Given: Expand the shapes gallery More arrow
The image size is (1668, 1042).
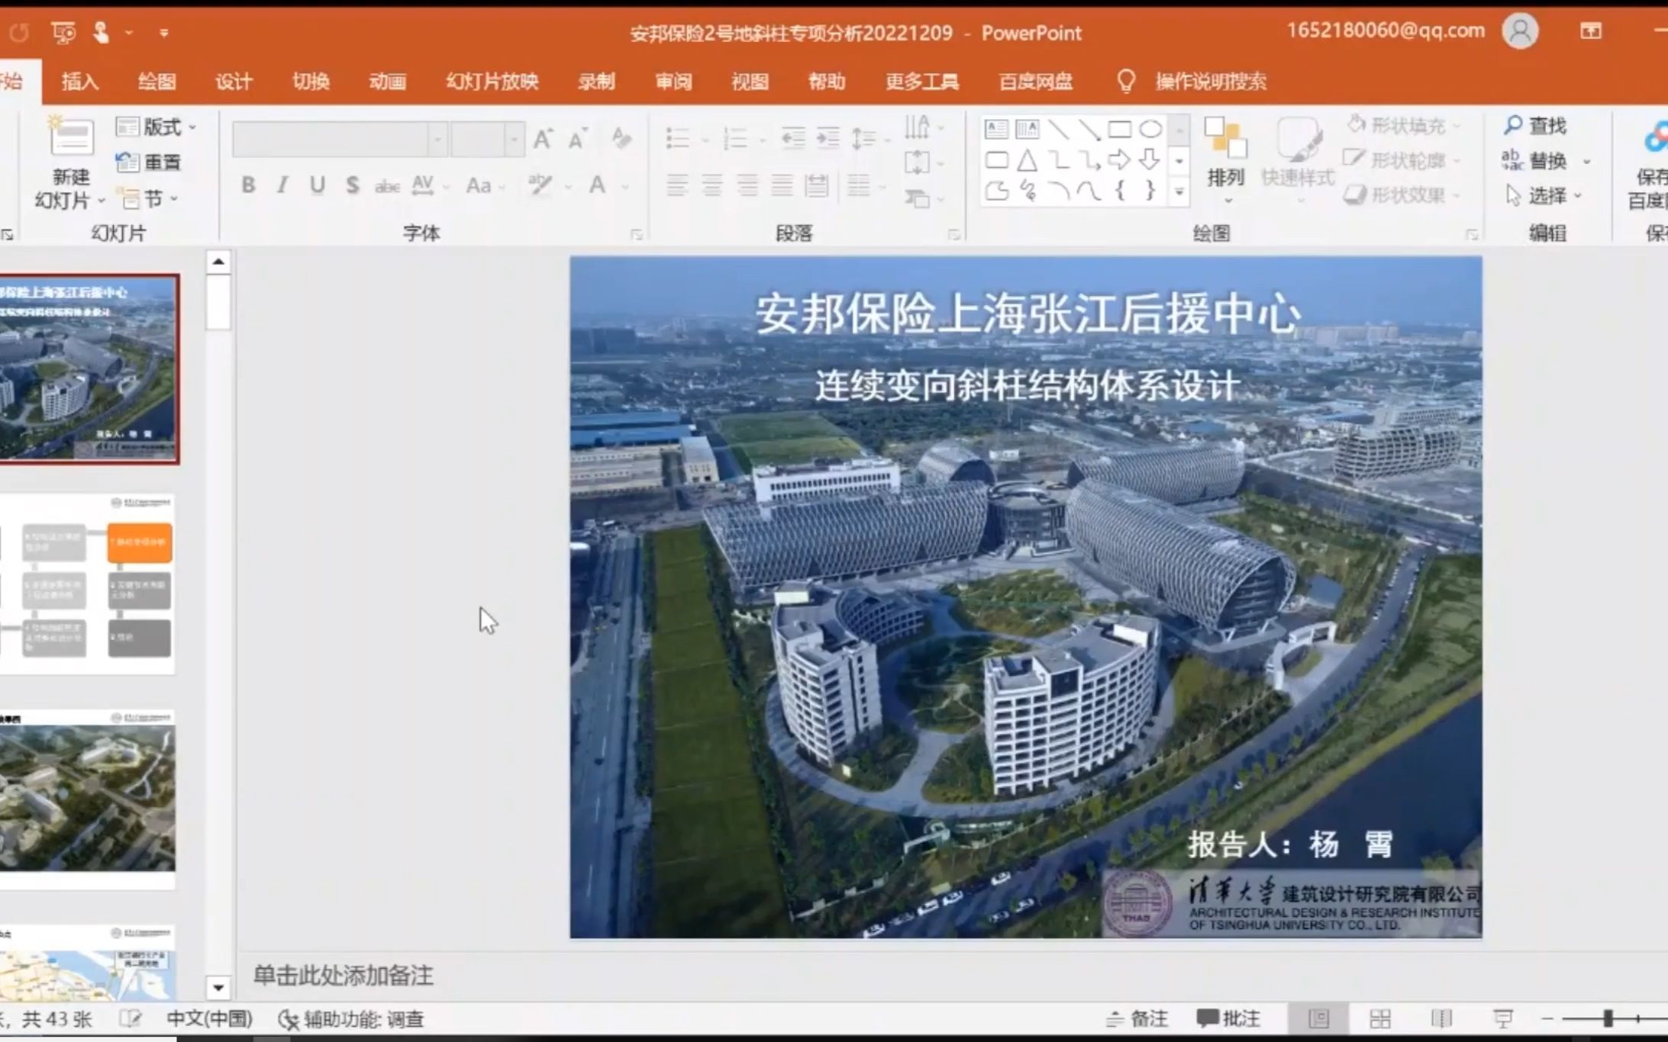Looking at the screenshot, I should [x=1179, y=191].
